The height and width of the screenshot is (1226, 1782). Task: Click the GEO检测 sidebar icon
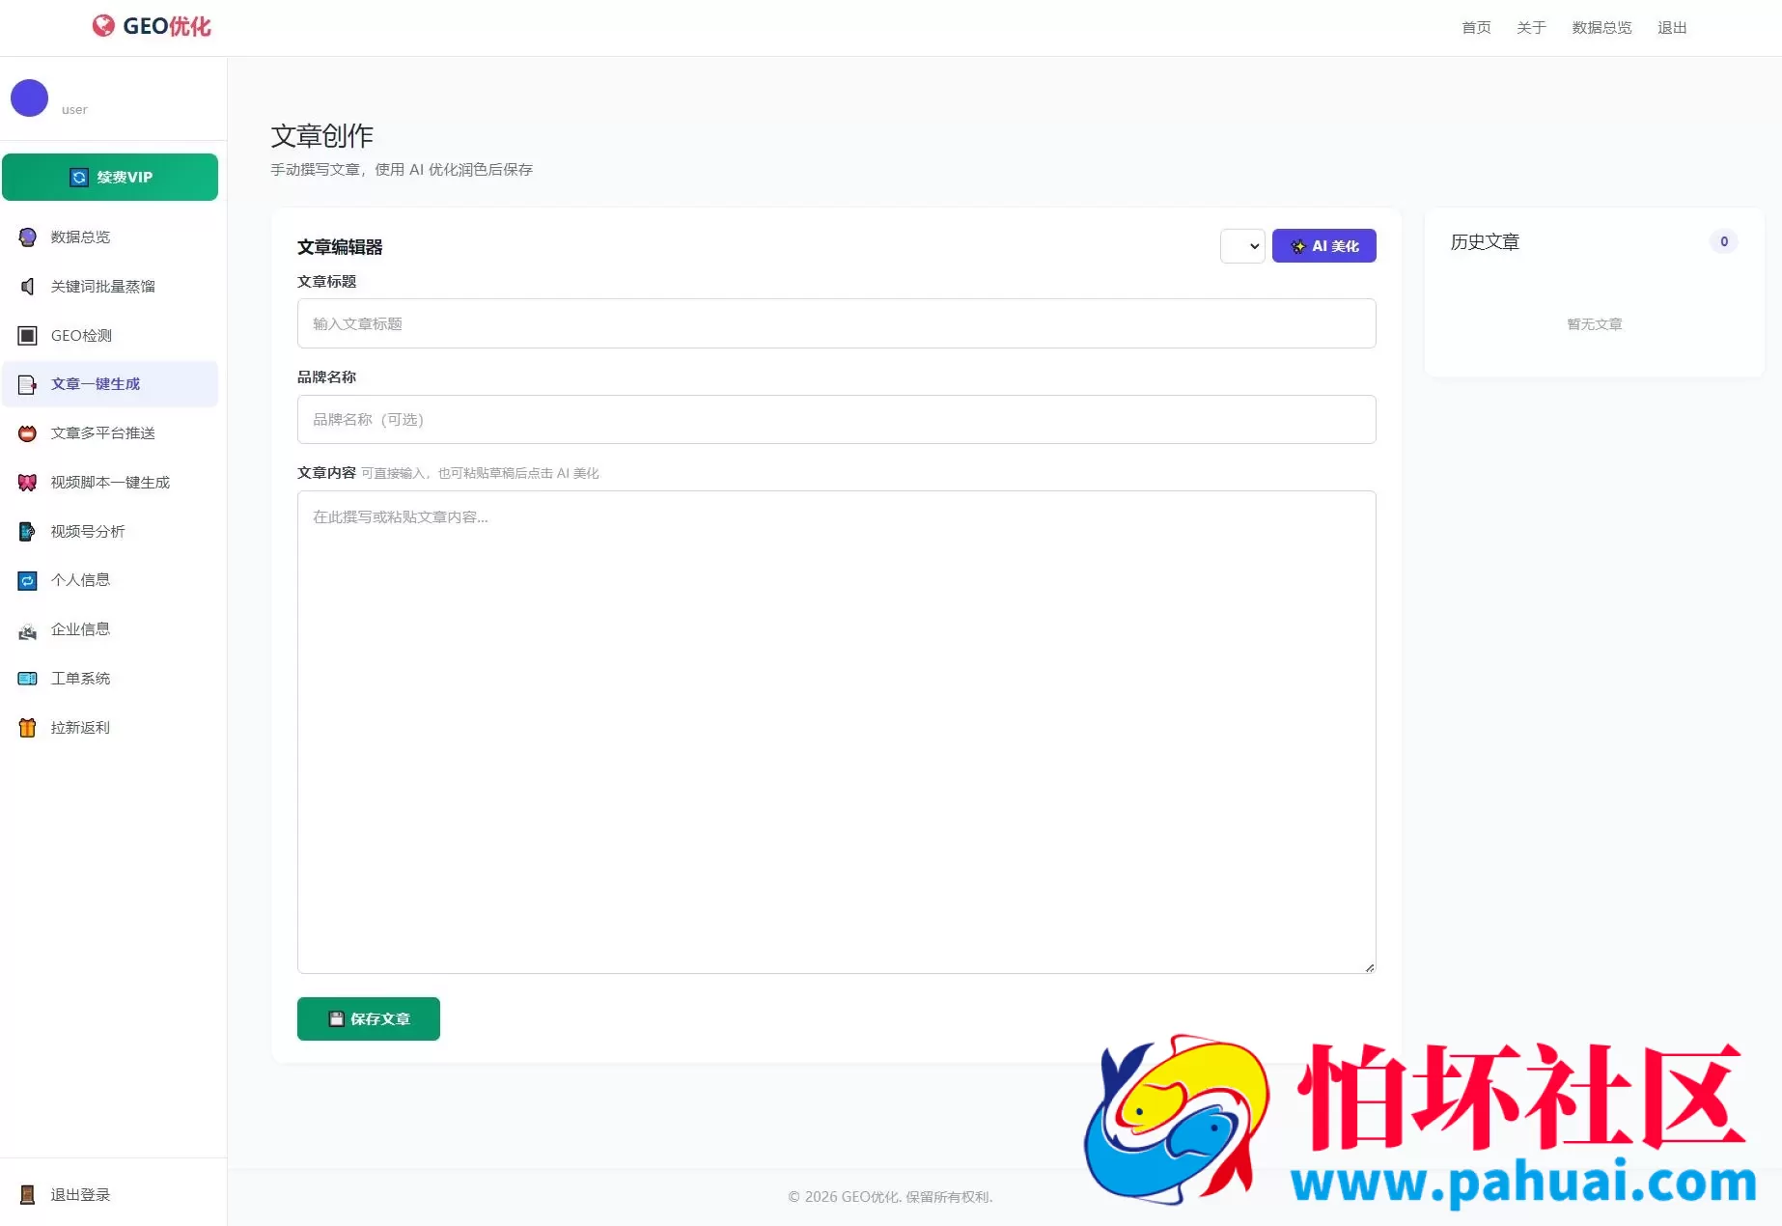tap(27, 336)
